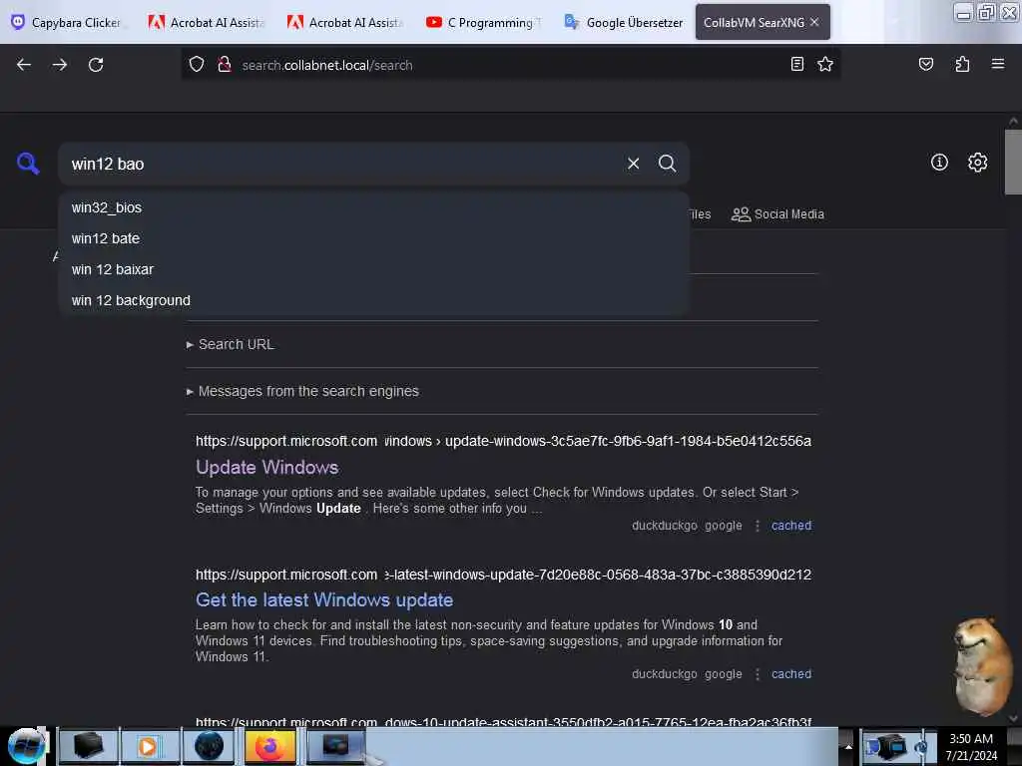
Task: Close the CollabVM SearXNG tab
Action: click(x=814, y=22)
